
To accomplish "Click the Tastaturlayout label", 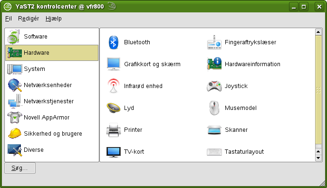I will tap(244, 152).
